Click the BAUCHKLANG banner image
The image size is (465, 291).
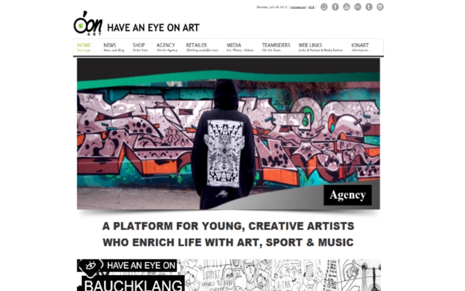pyautogui.click(x=228, y=275)
